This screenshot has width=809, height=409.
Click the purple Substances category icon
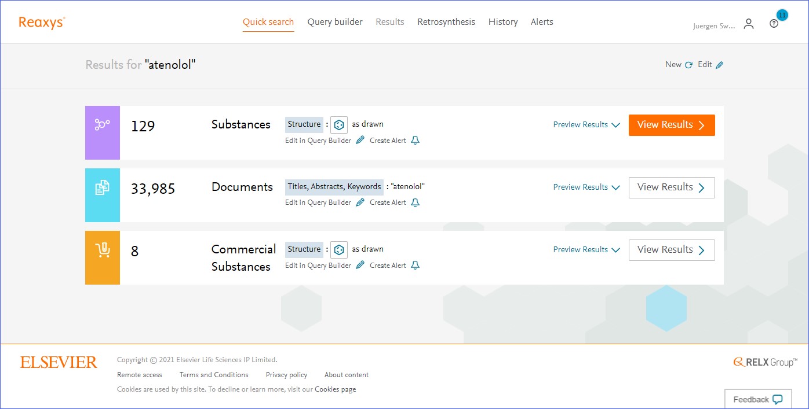[x=103, y=125]
